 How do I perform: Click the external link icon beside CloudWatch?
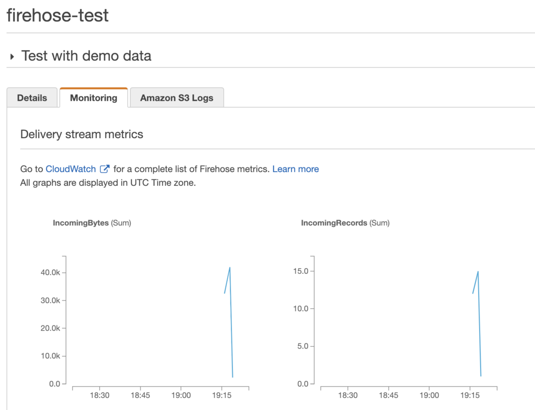point(104,169)
